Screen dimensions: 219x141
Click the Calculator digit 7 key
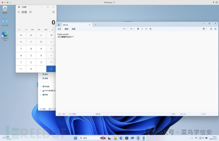click(x=21, y=49)
